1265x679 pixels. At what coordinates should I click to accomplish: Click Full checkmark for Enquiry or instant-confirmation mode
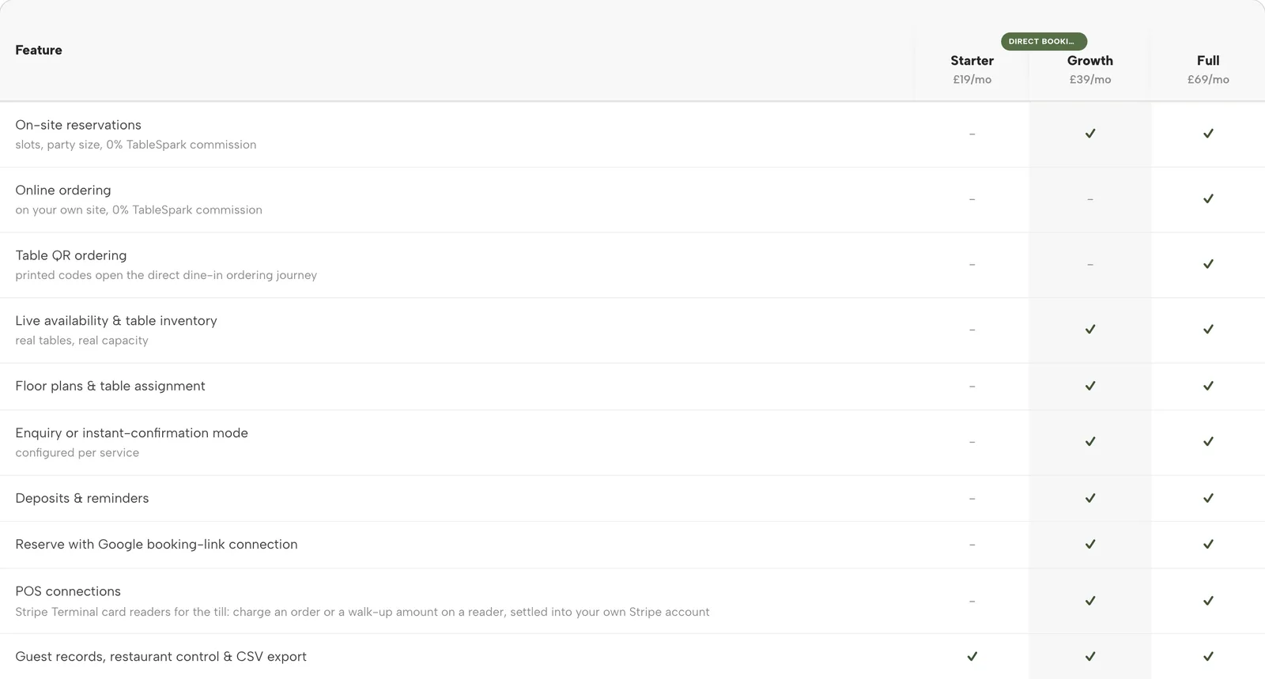click(1208, 442)
